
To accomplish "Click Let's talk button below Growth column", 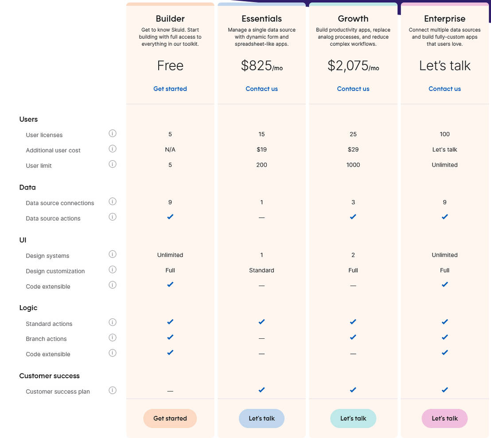I will pyautogui.click(x=353, y=418).
